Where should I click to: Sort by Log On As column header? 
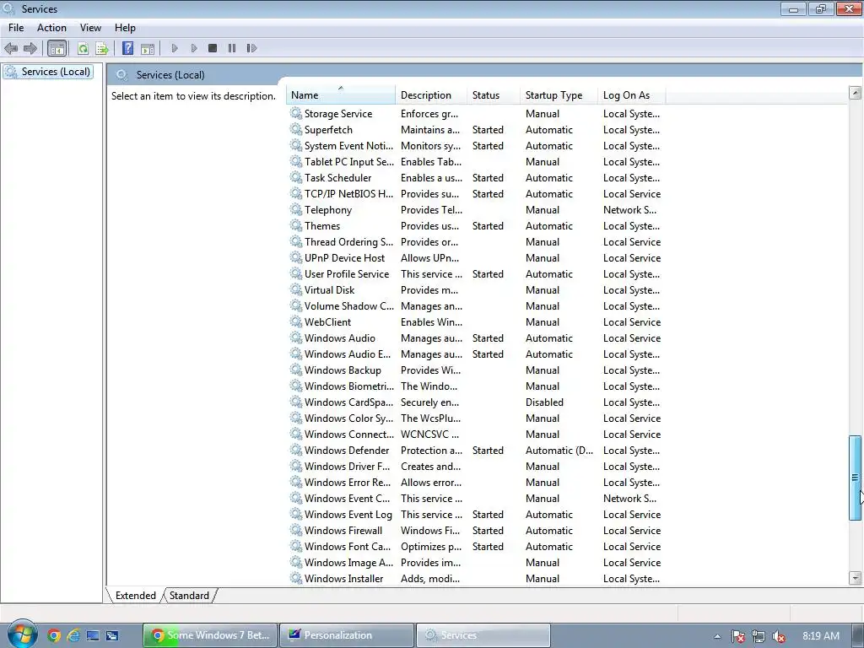(631, 94)
